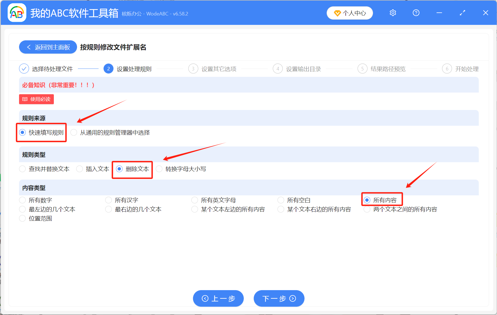This screenshot has height=315, width=497.
Task: Select 位置范围 content type
Action: 22,218
